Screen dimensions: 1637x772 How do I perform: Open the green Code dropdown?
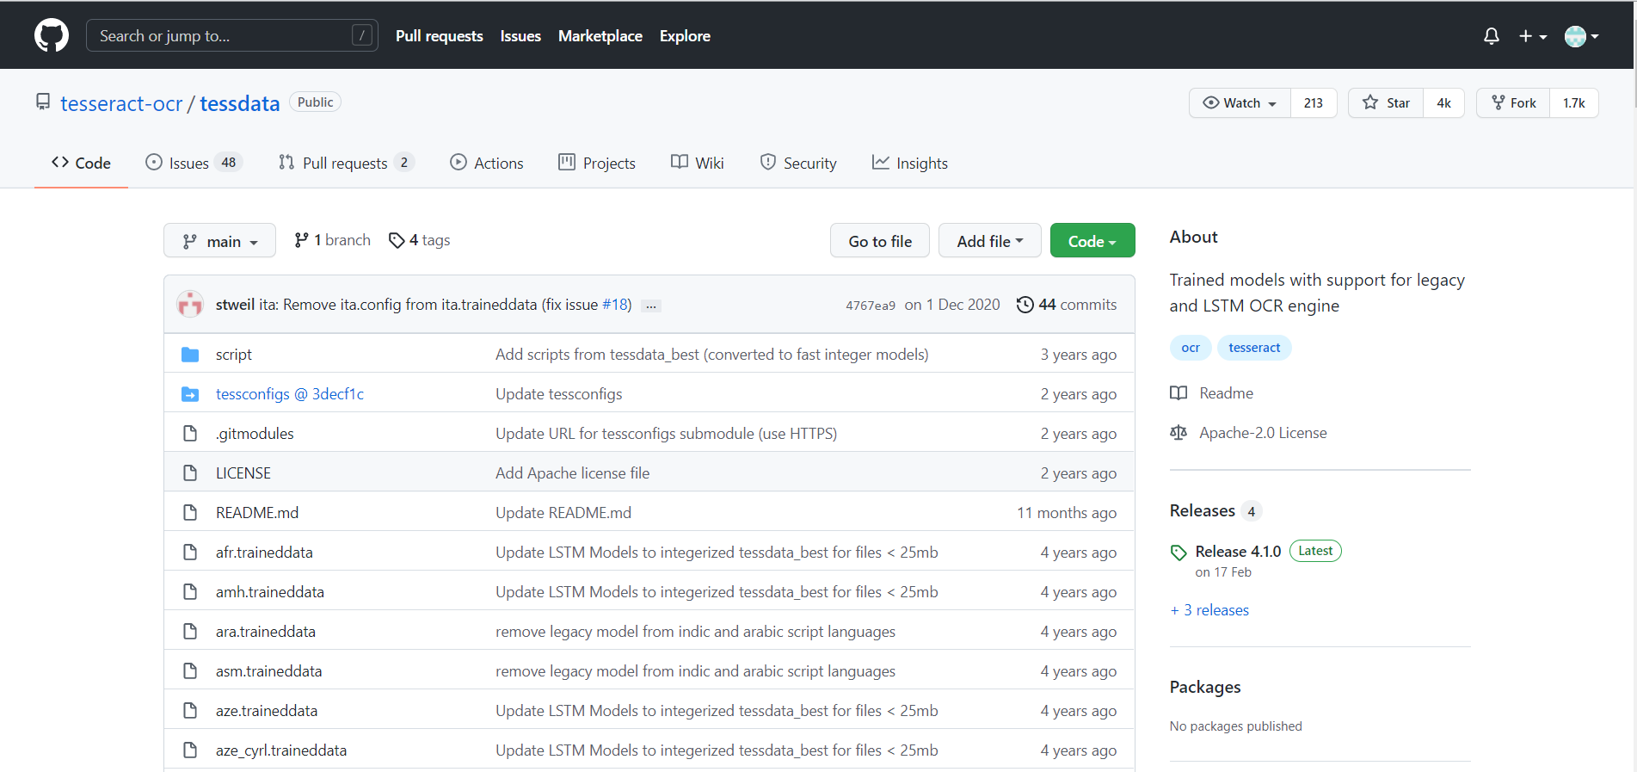point(1092,240)
